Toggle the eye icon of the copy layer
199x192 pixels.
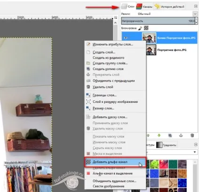tap(126, 38)
